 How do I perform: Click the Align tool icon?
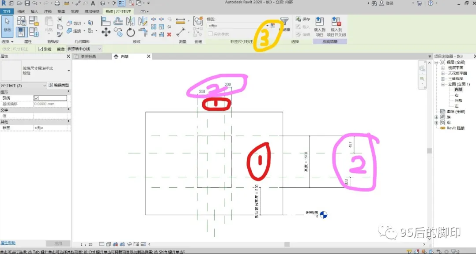106,21
